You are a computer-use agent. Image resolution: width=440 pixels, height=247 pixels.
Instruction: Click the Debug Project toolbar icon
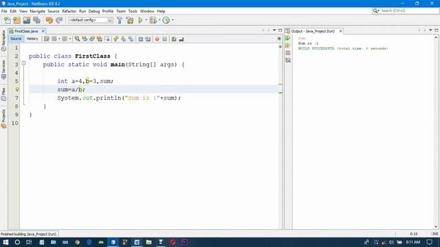pos(153,20)
